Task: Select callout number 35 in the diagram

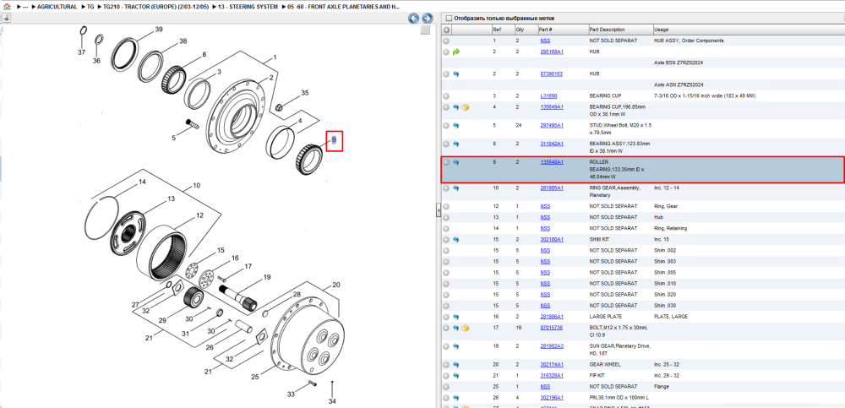Action: (305, 93)
